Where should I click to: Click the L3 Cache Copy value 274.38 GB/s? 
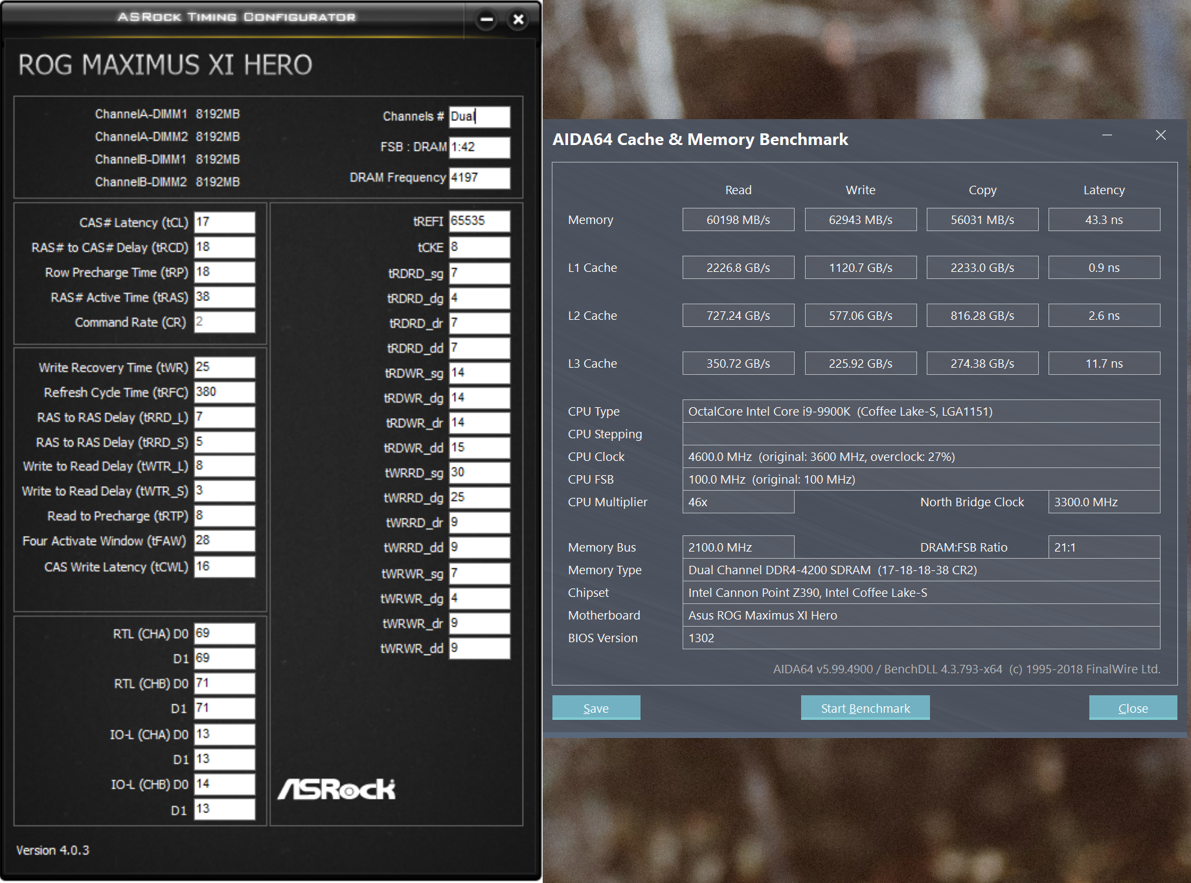(982, 363)
